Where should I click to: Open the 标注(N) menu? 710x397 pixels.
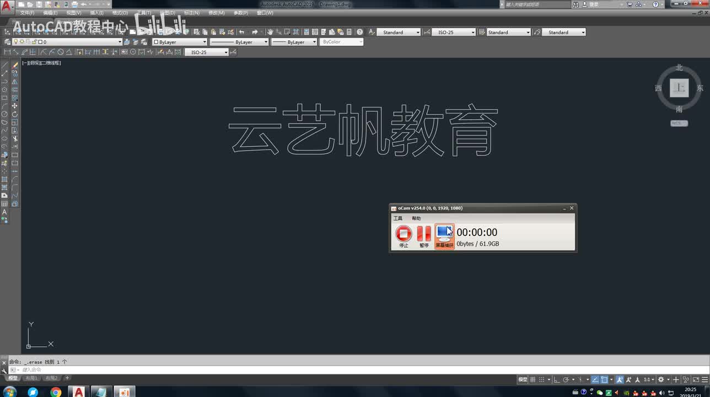[192, 13]
